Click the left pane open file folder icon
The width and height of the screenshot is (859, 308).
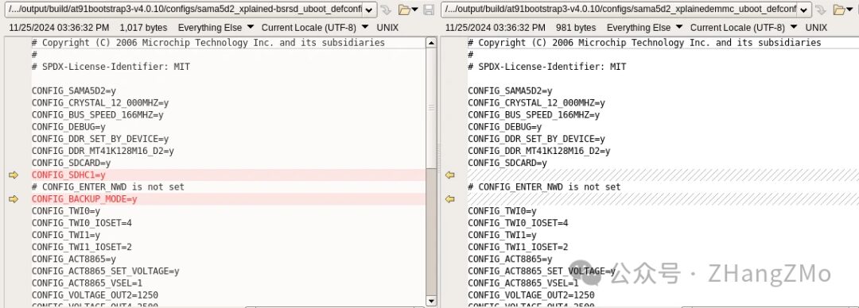click(404, 10)
